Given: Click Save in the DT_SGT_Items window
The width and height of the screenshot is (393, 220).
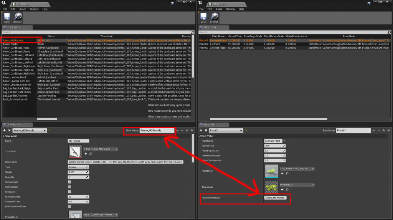Looking at the screenshot, I should click(7, 18).
